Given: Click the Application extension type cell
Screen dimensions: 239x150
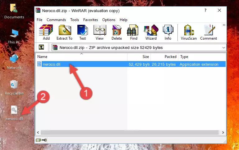Looking at the screenshot, I should point(199,64).
